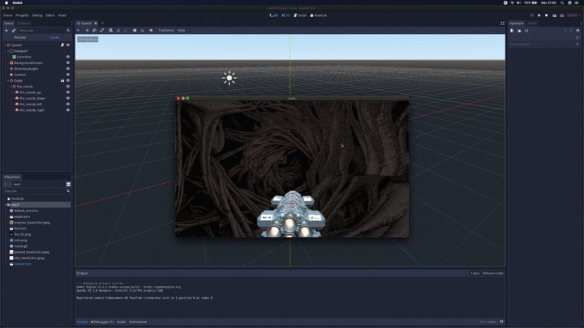Image resolution: width=584 pixels, height=328 pixels.
Task: Click search icon in FileSystem search field
Action: 68,191
